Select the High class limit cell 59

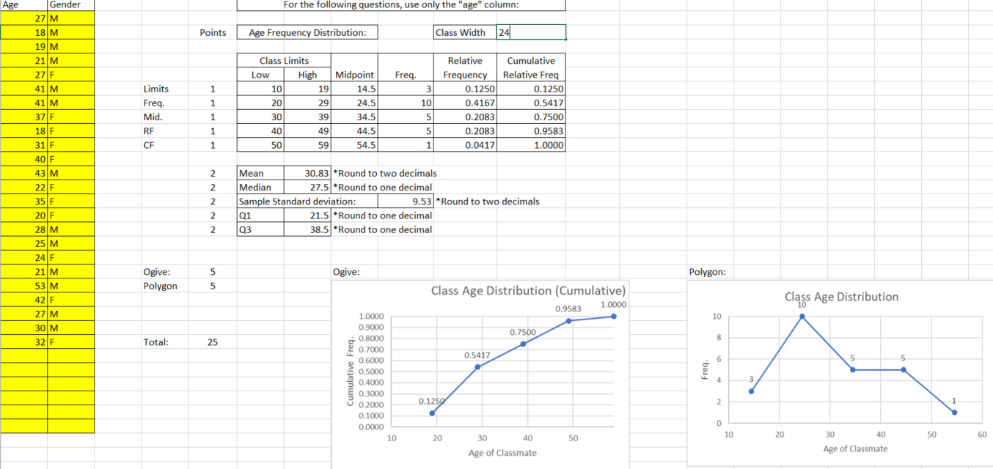click(307, 145)
